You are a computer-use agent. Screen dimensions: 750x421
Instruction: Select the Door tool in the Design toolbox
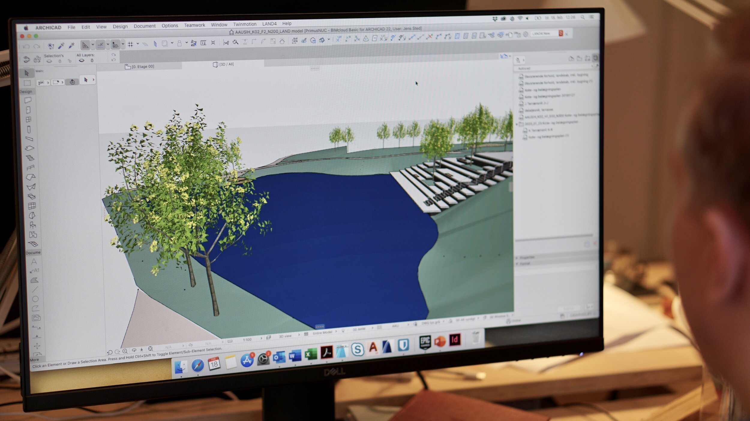(28, 110)
